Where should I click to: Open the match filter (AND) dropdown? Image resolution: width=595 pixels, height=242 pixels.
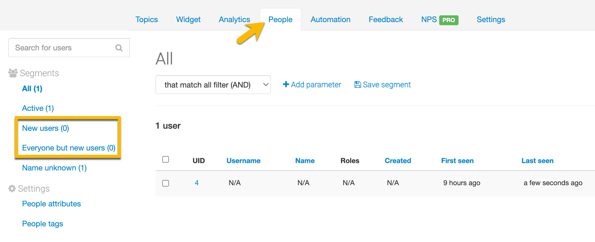[213, 85]
